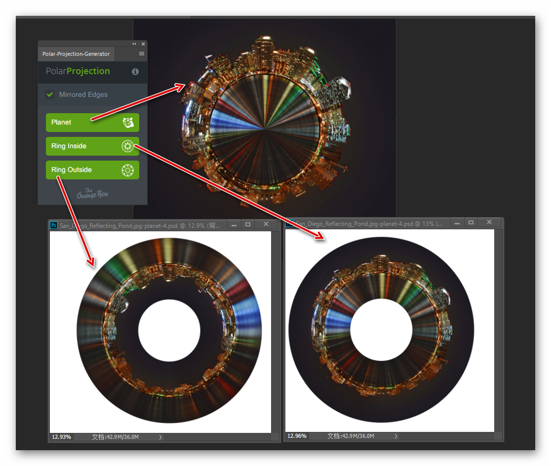
Task: Expand the status arrow in the 12.96% window
Action: click(x=395, y=436)
